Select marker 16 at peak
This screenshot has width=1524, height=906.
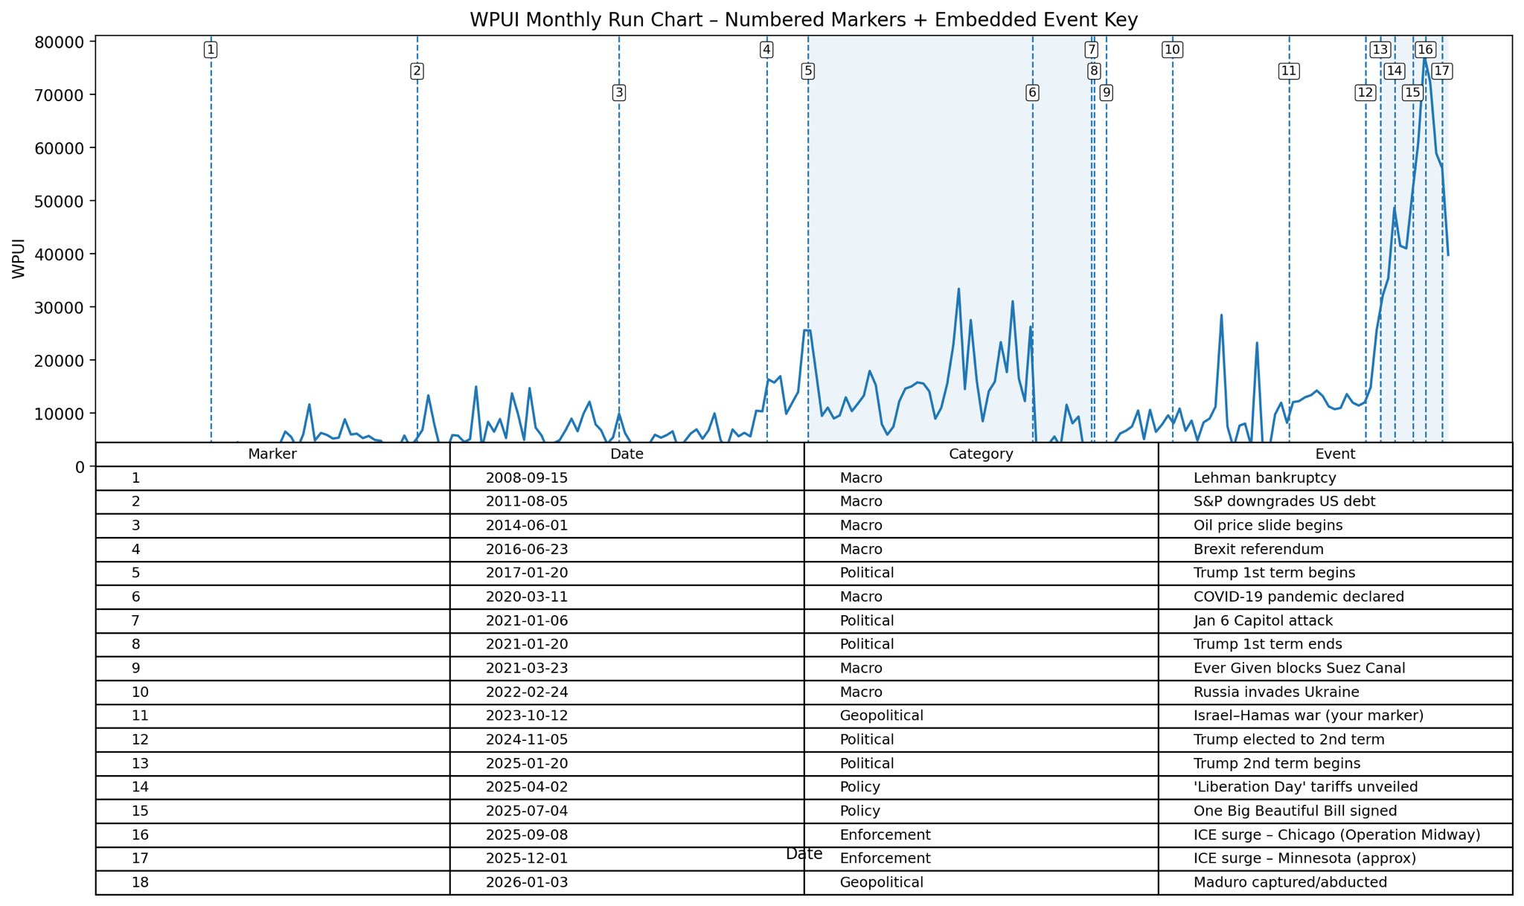click(x=1424, y=50)
